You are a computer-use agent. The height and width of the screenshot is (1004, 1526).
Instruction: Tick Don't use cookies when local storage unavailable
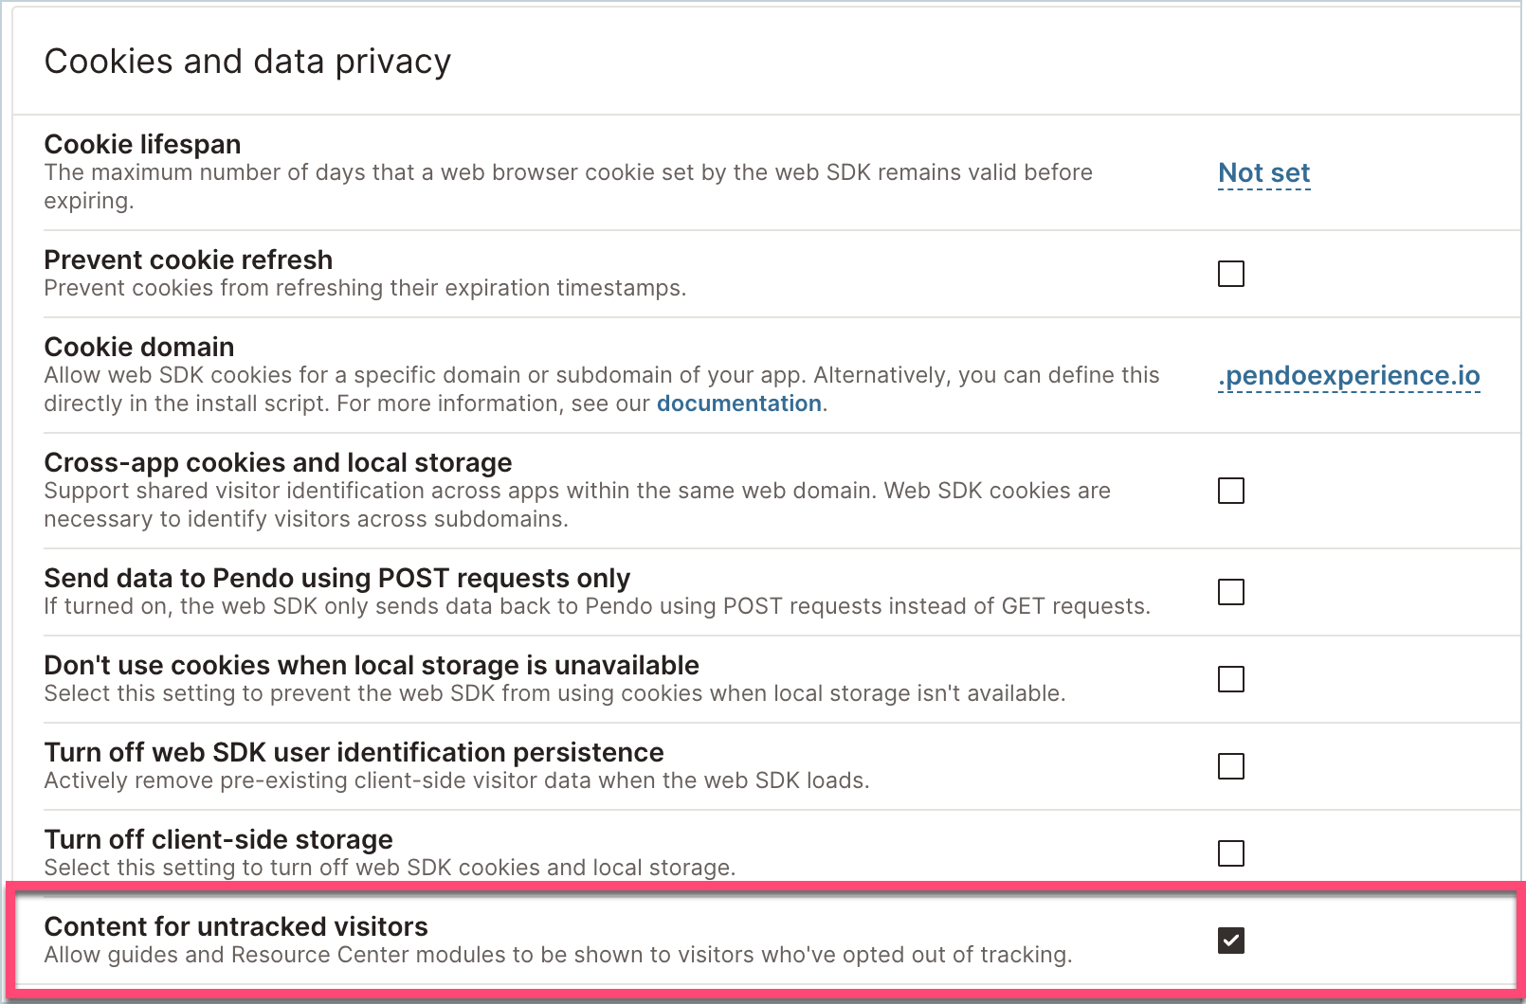(x=1230, y=679)
